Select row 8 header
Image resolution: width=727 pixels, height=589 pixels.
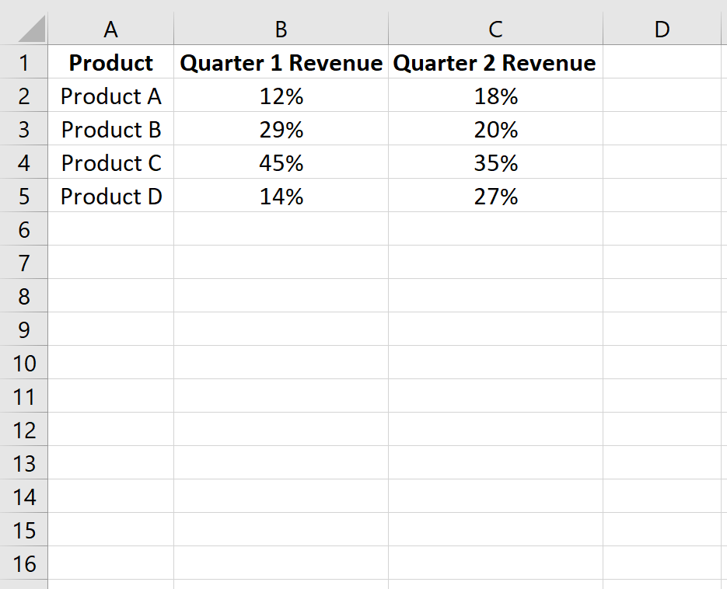coord(23,295)
